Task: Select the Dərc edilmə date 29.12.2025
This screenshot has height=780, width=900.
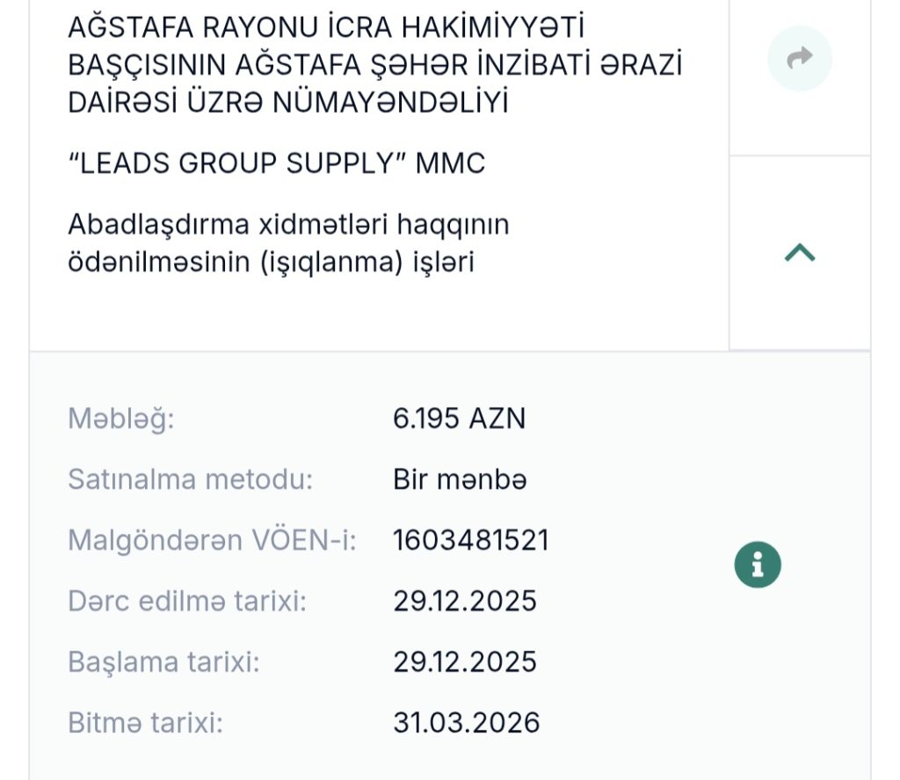Action: (465, 601)
